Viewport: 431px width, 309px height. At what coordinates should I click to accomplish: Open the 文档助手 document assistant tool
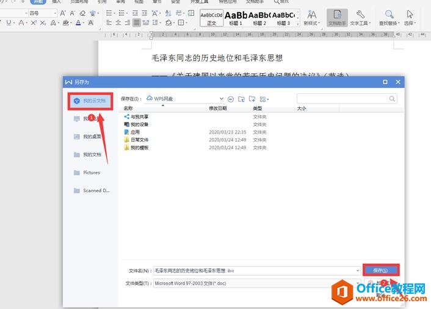337,17
